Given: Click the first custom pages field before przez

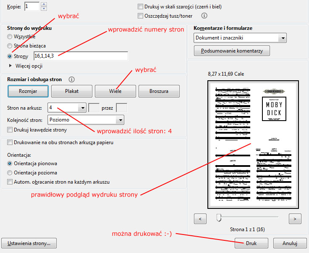Looking at the screenshot, I should click(94, 108).
